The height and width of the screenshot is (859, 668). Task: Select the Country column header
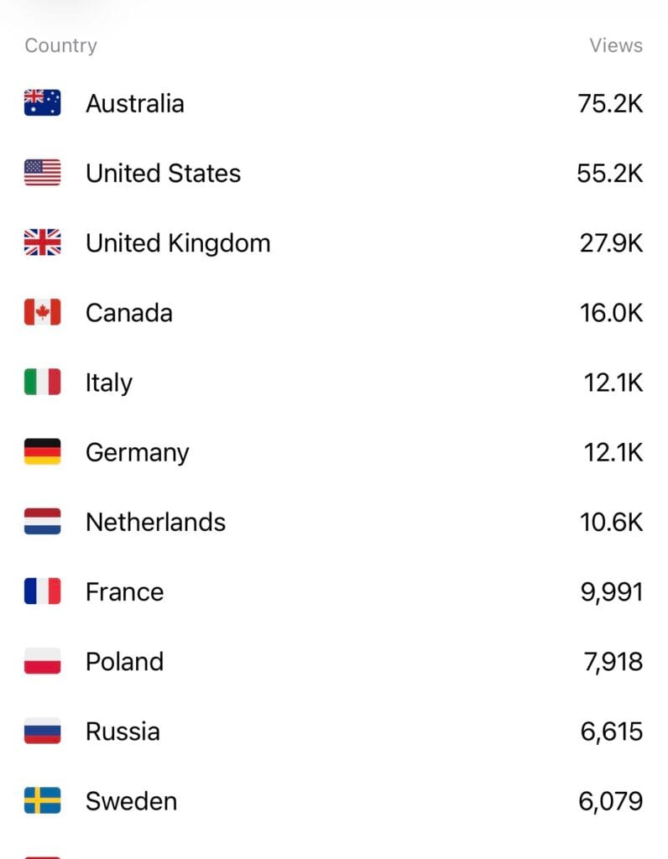(60, 45)
